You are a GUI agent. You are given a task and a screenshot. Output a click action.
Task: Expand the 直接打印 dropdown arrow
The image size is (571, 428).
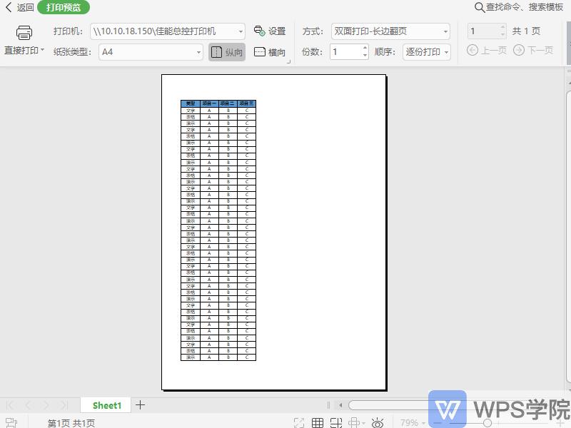42,49
